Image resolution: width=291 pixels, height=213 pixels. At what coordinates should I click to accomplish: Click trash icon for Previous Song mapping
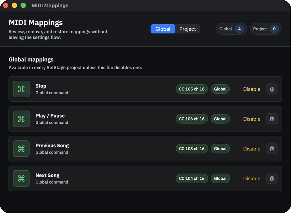[x=272, y=149]
